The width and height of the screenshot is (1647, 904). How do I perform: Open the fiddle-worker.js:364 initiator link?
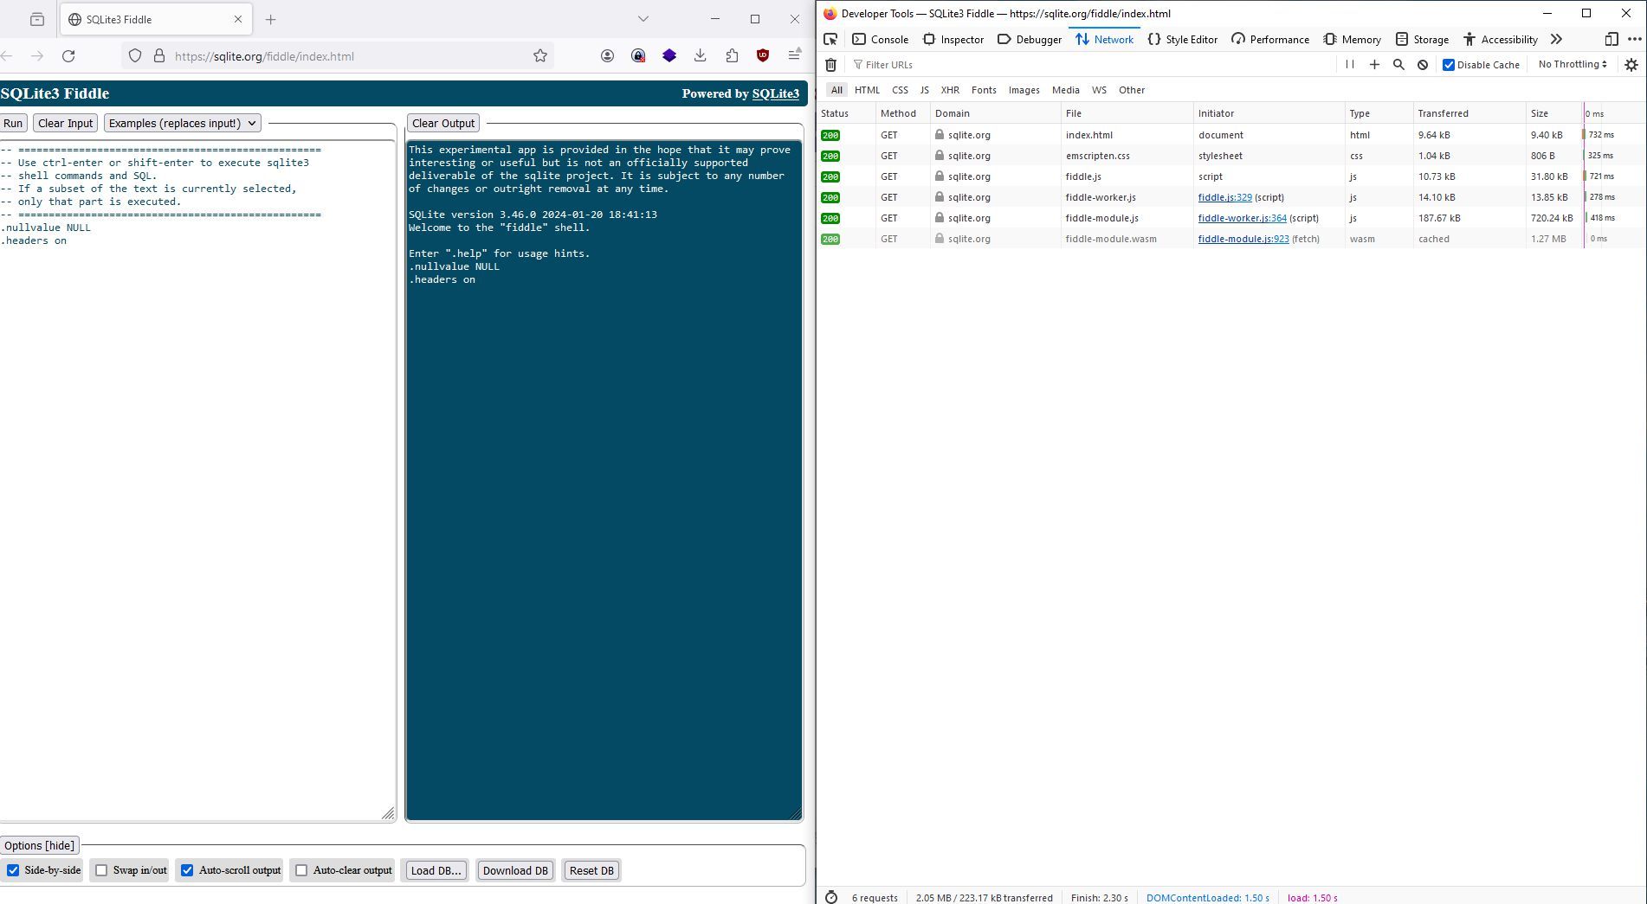[x=1242, y=218]
